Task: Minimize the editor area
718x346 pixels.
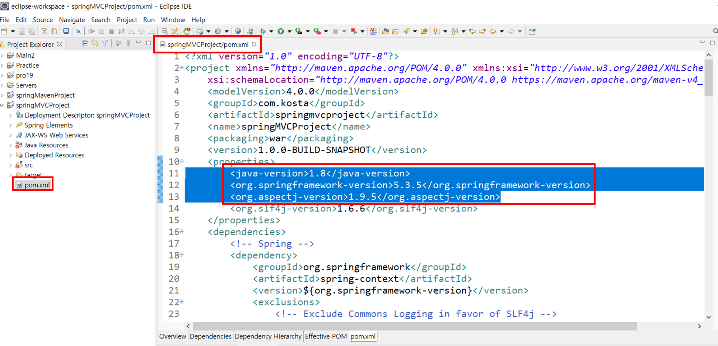Action: tap(702, 42)
